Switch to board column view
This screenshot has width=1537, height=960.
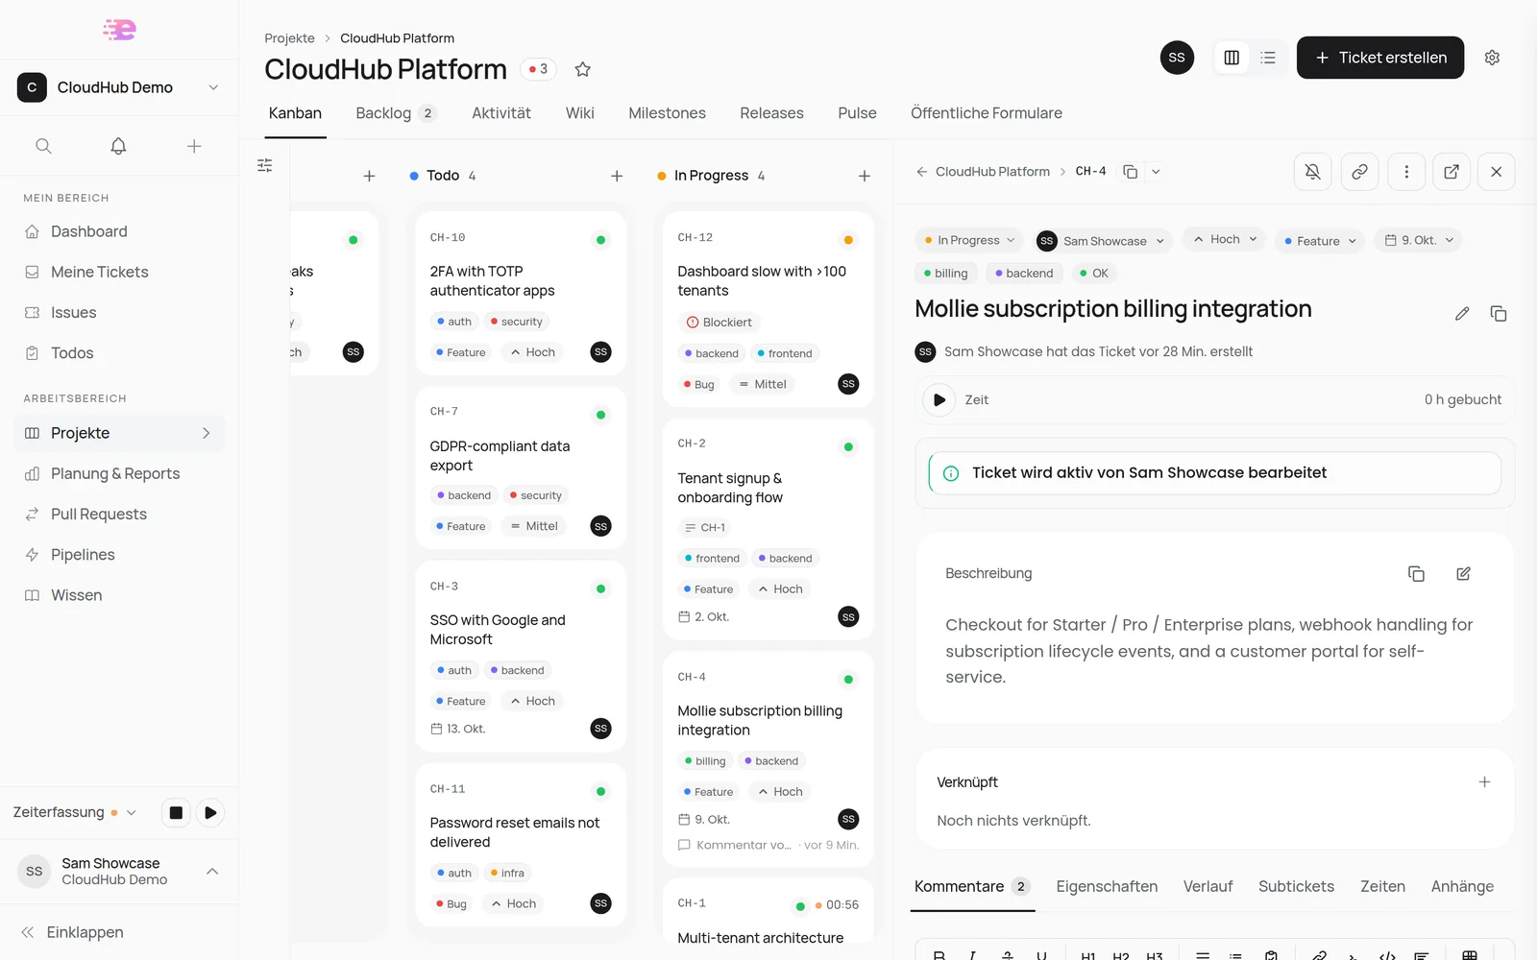point(1232,58)
